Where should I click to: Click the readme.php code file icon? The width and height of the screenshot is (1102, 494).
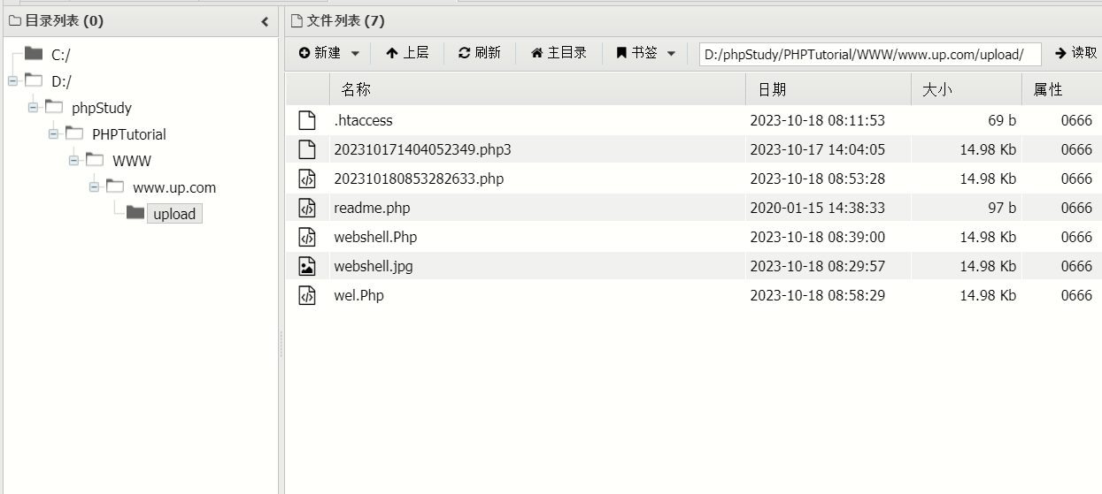coord(307,208)
